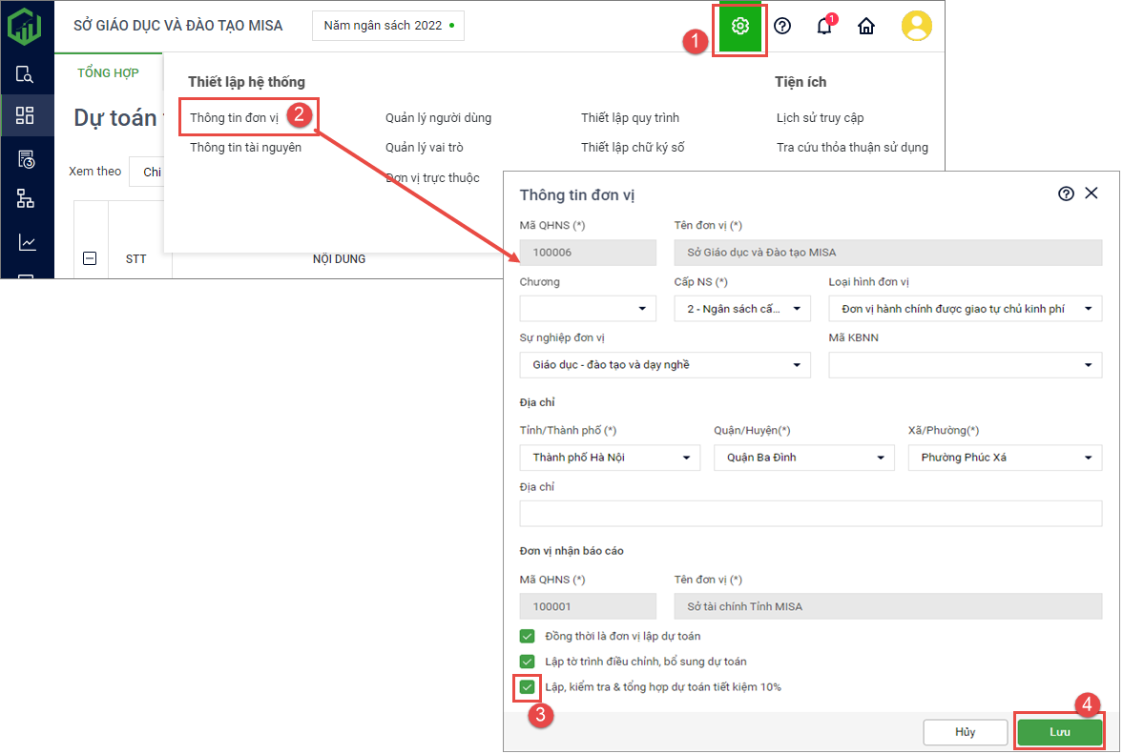Uncheck 'Lập tờ trình điều chỉnh, bổ sung dự toán'
Viewport: 1123px width, 754px height.
coord(528,662)
